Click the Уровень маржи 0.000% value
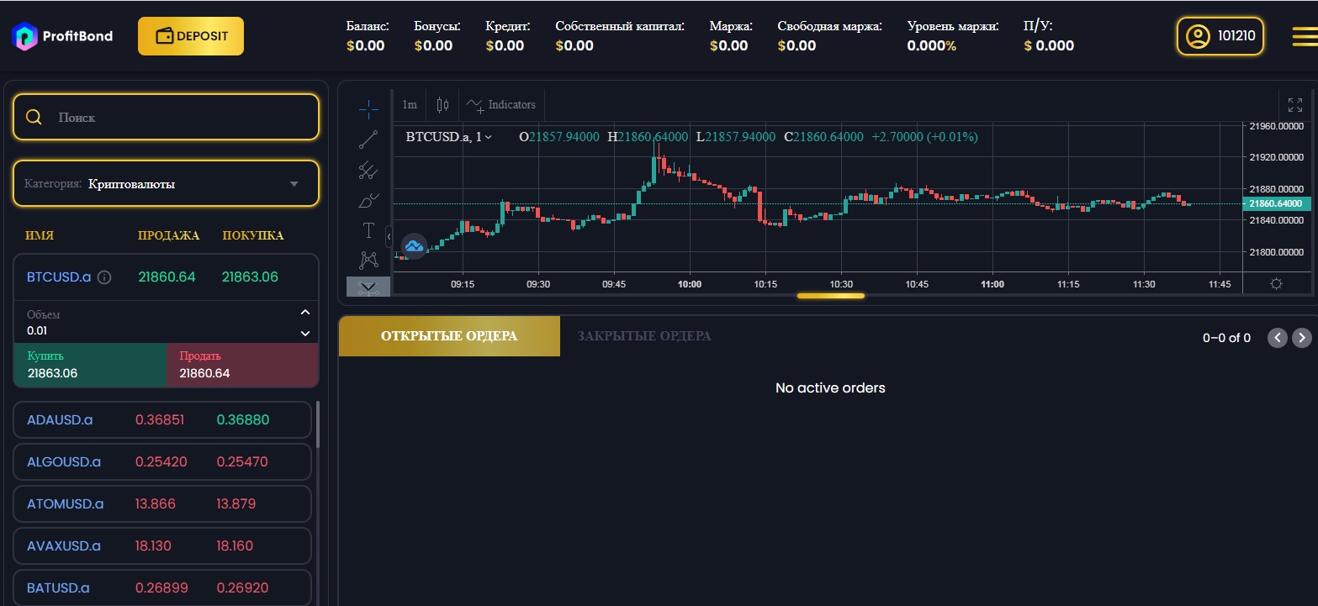The height and width of the screenshot is (606, 1318). click(x=931, y=45)
